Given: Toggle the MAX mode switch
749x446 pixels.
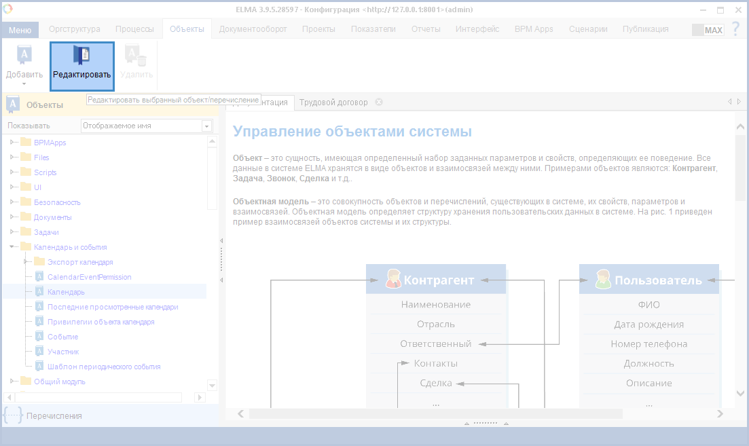Looking at the screenshot, I should pyautogui.click(x=707, y=30).
